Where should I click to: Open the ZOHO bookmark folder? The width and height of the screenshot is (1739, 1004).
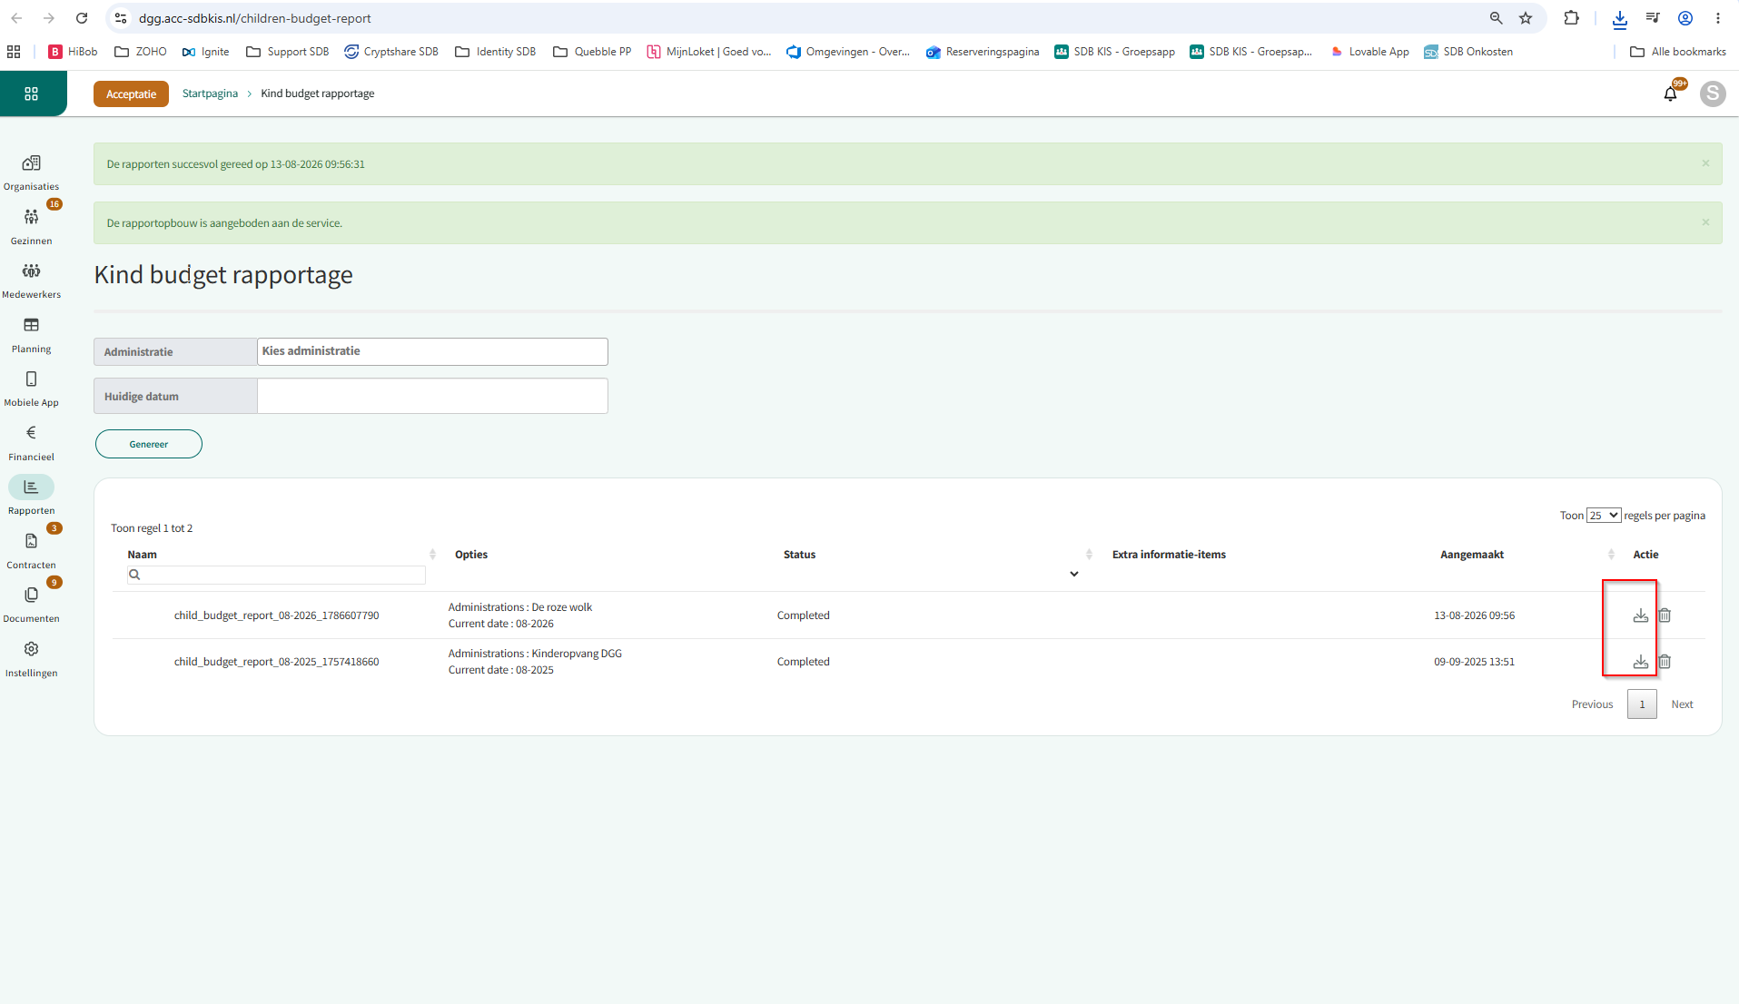[x=141, y=52]
